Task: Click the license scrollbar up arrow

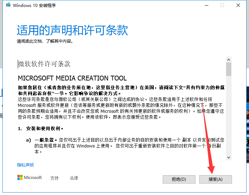Action: 229,60
